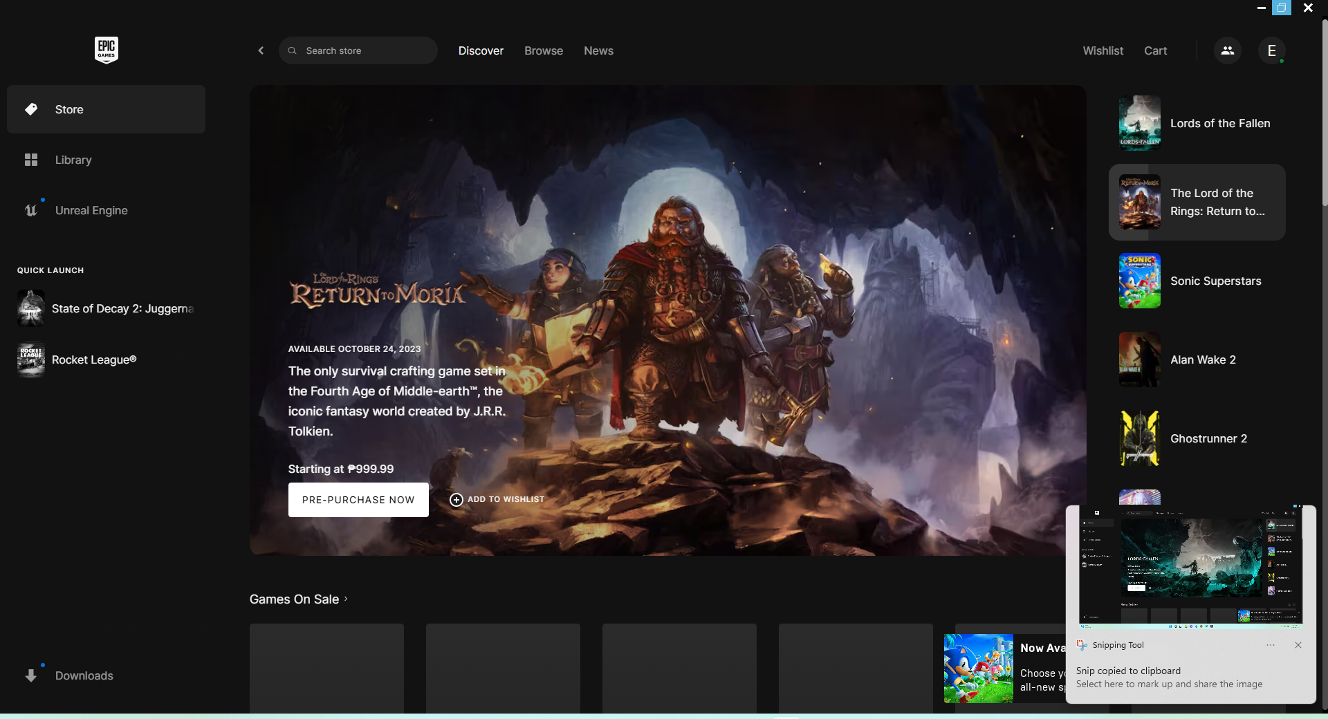The height and width of the screenshot is (719, 1328).
Task: Open the Store section in the sidebar
Action: (x=106, y=109)
